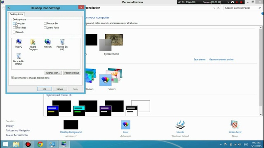This screenshot has width=264, height=148.
Task: Select the Synced Theme thumbnail
Action: pos(111,42)
